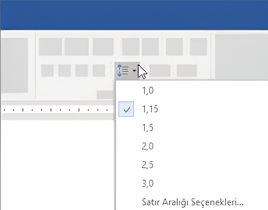This screenshot has width=268, height=210.
Task: Click gray button right of the mouse cursor
Action: 160,71
